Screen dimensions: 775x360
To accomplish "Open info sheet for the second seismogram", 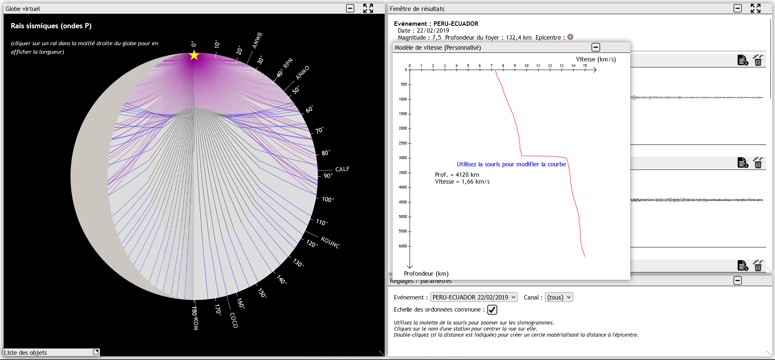I will 742,163.
